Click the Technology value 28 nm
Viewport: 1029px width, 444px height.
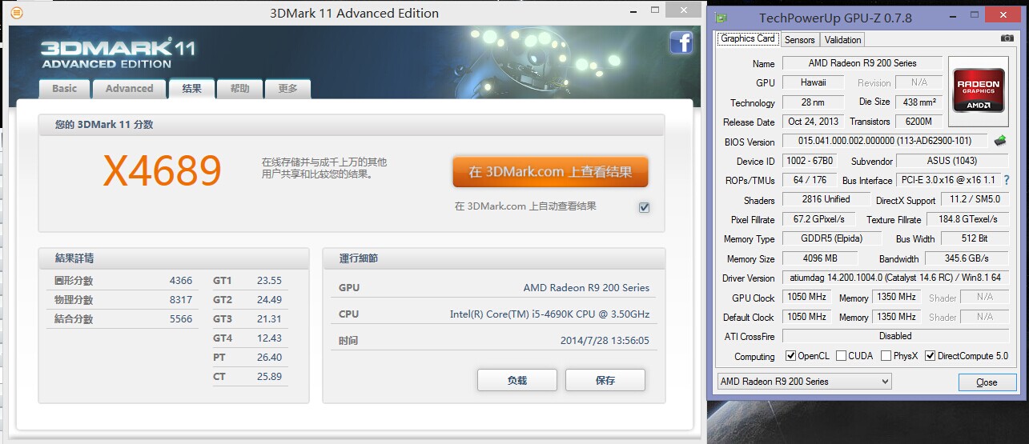point(813,102)
